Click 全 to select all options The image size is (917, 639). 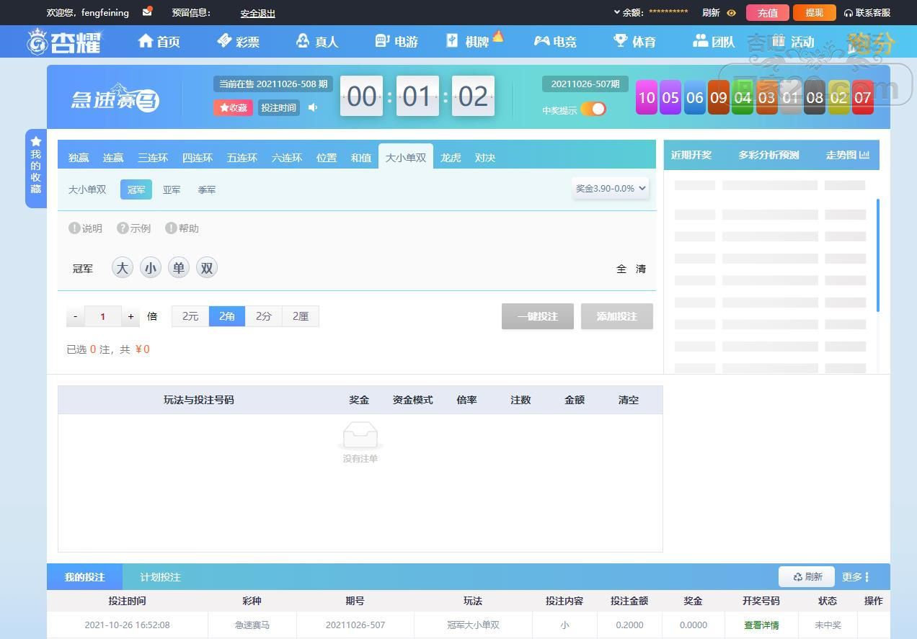coord(621,269)
